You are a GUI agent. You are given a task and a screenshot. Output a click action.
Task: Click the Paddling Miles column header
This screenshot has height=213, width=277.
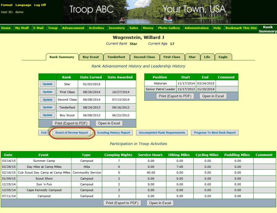237,155
